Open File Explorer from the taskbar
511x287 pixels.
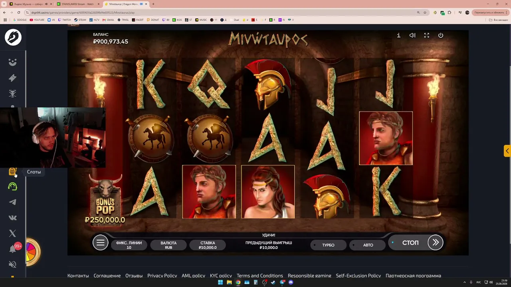(229, 282)
